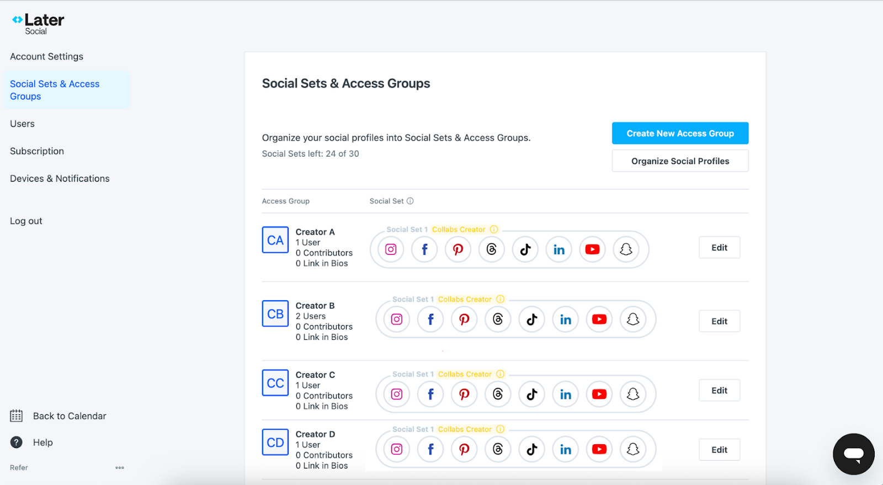The width and height of the screenshot is (883, 485).
Task: Go to the Users settings page
Action: pyautogui.click(x=23, y=124)
